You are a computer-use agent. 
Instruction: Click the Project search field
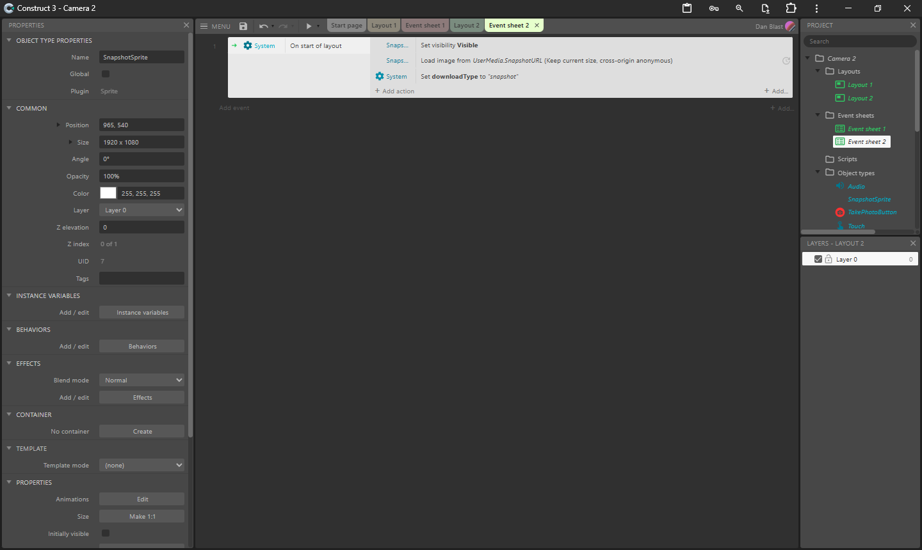[x=860, y=41]
